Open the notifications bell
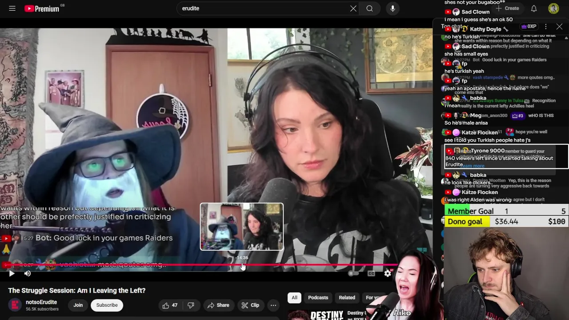Screen dimensions: 569x320 [x=534, y=8]
